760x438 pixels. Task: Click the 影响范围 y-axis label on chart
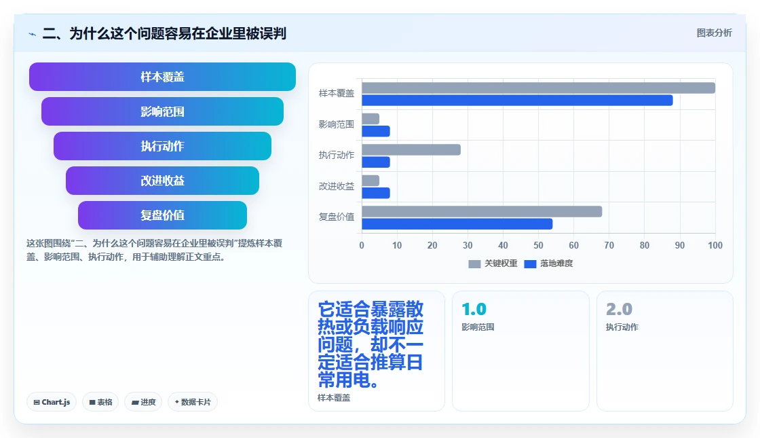pyautogui.click(x=337, y=124)
